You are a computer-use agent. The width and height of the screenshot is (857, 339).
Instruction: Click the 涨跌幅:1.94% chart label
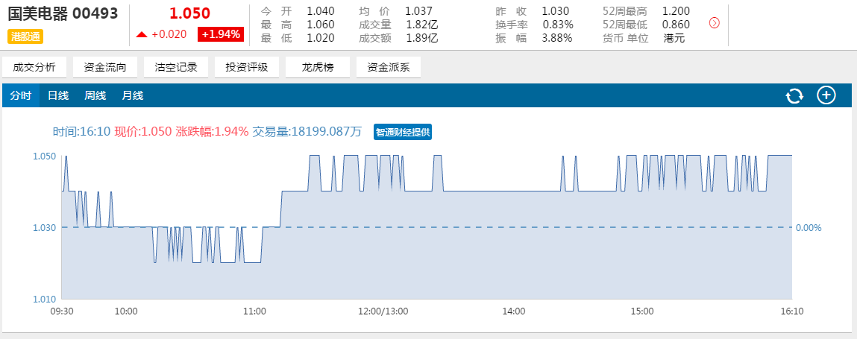coord(212,132)
